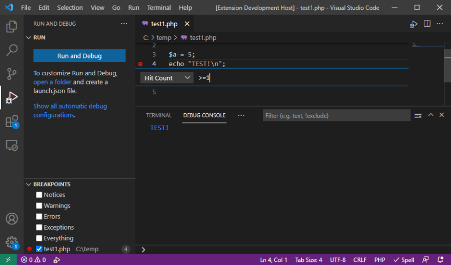Change UTF-8 encoding in status bar

pyautogui.click(x=338, y=260)
